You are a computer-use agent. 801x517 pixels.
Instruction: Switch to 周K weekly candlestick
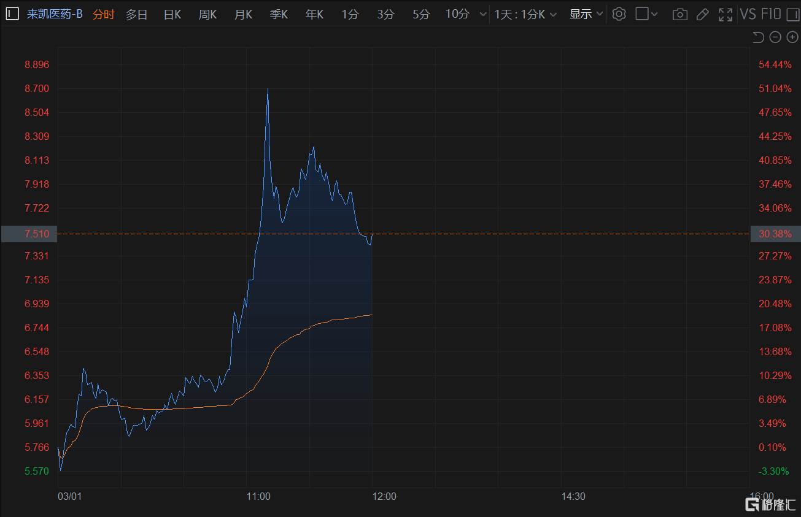(x=207, y=14)
